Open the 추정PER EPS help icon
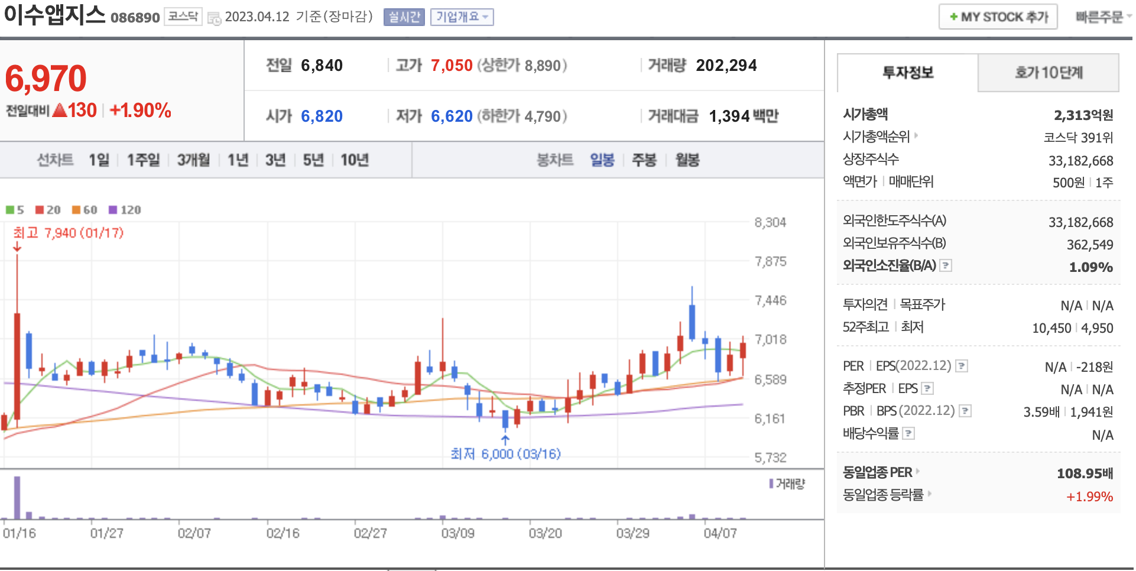1136x571 pixels. coord(927,388)
